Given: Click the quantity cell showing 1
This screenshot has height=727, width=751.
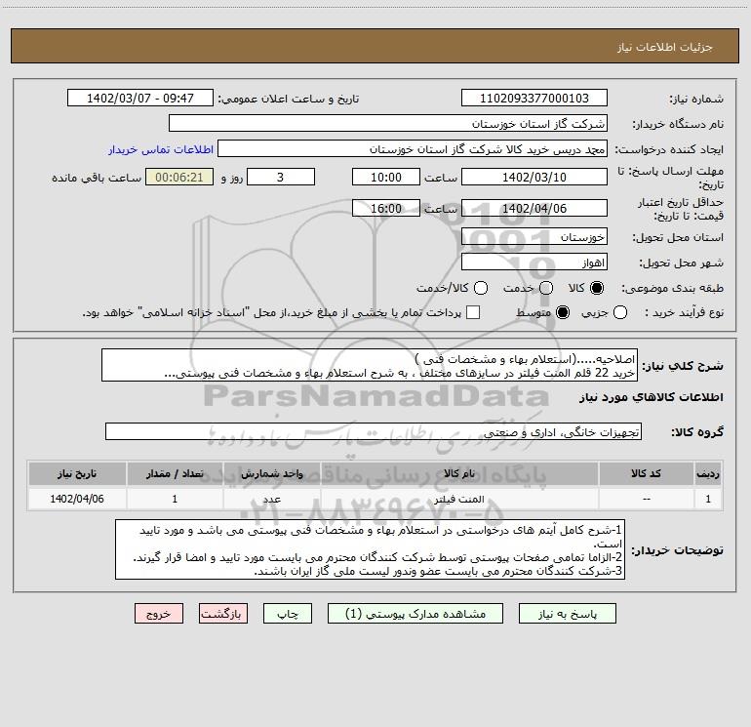Looking at the screenshot, I should tap(175, 499).
